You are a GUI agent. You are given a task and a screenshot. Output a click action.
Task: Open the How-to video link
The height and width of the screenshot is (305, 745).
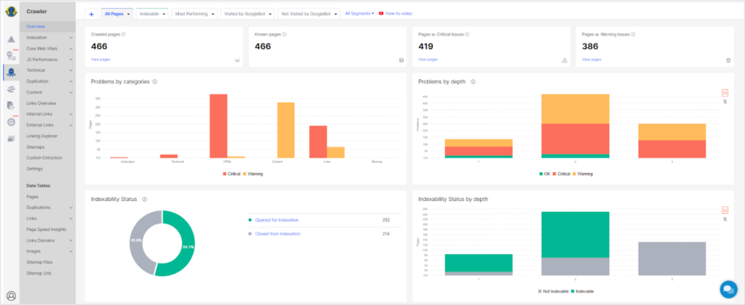click(399, 13)
